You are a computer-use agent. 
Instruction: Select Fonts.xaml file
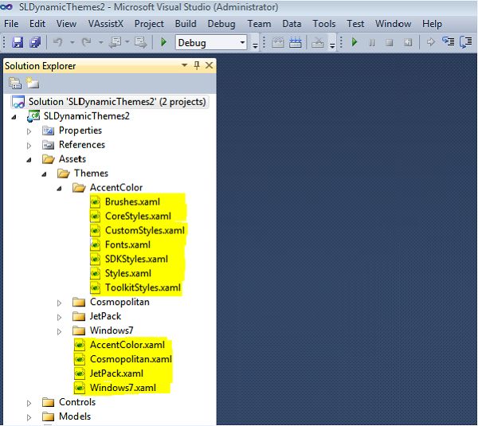(127, 244)
